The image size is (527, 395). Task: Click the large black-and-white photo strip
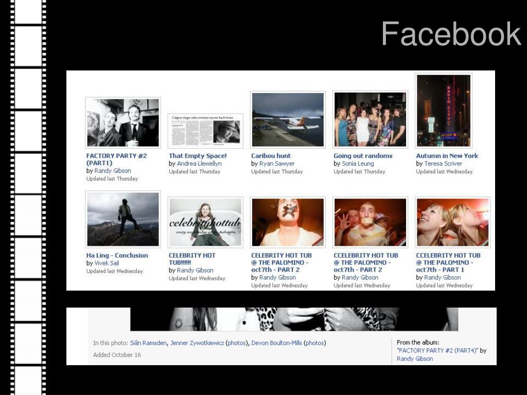pyautogui.click(x=294, y=319)
